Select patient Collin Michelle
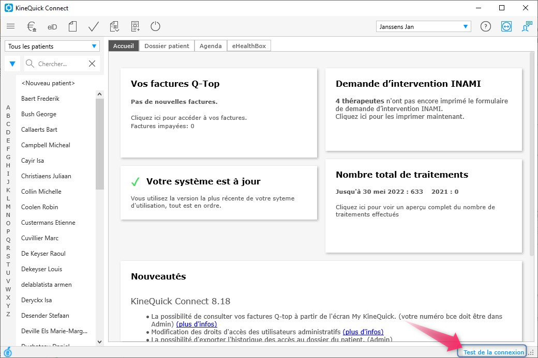Viewport: 538px width, 358px height. click(41, 192)
